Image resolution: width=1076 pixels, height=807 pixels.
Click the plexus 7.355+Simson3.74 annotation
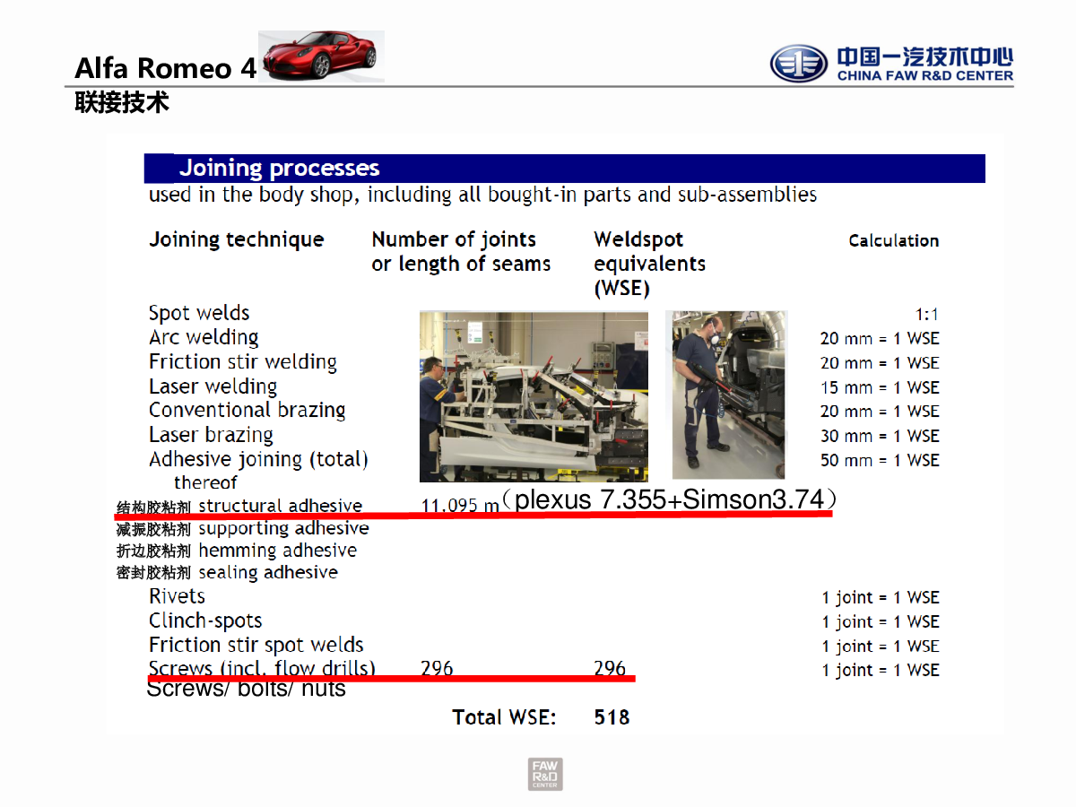670,499
